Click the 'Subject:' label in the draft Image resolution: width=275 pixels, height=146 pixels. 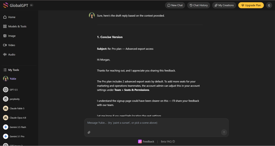[102, 49]
